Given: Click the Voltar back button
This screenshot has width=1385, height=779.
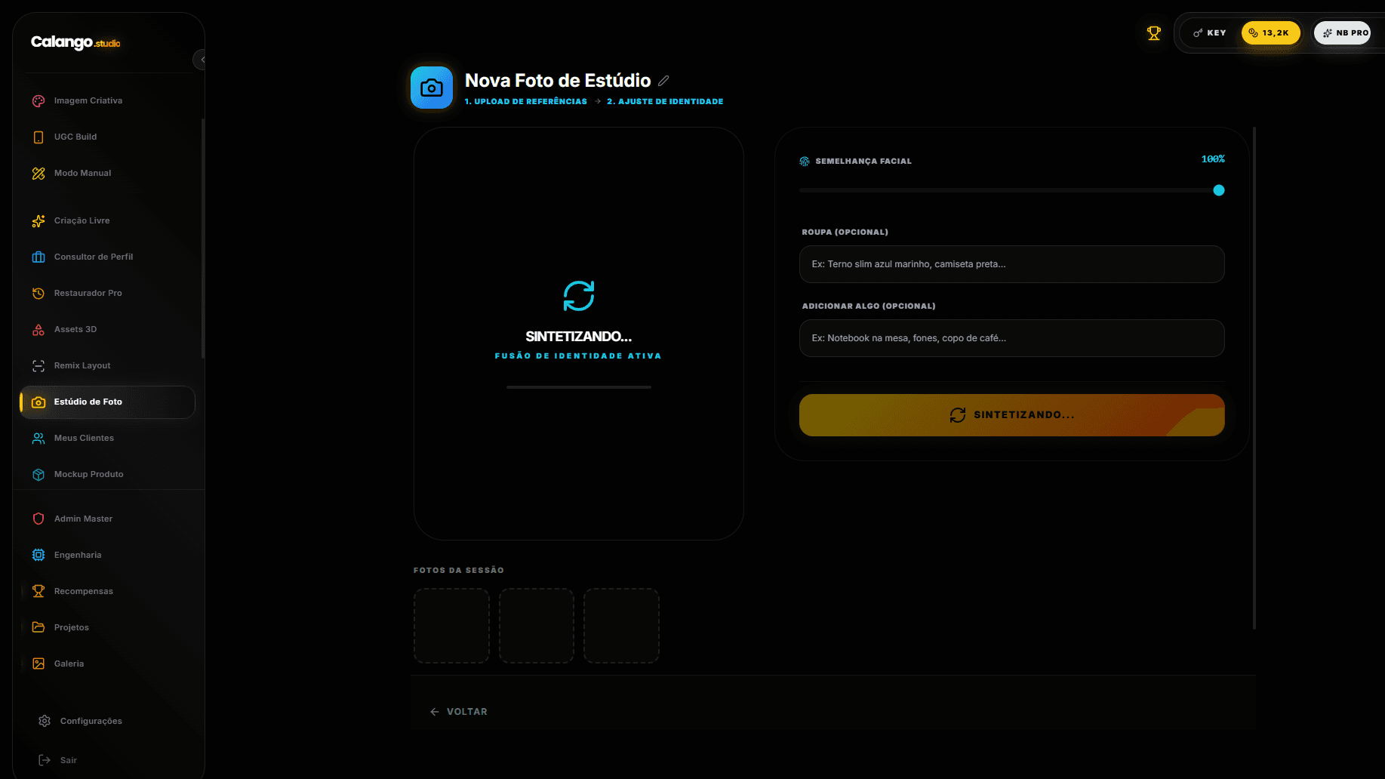Looking at the screenshot, I should click(459, 712).
